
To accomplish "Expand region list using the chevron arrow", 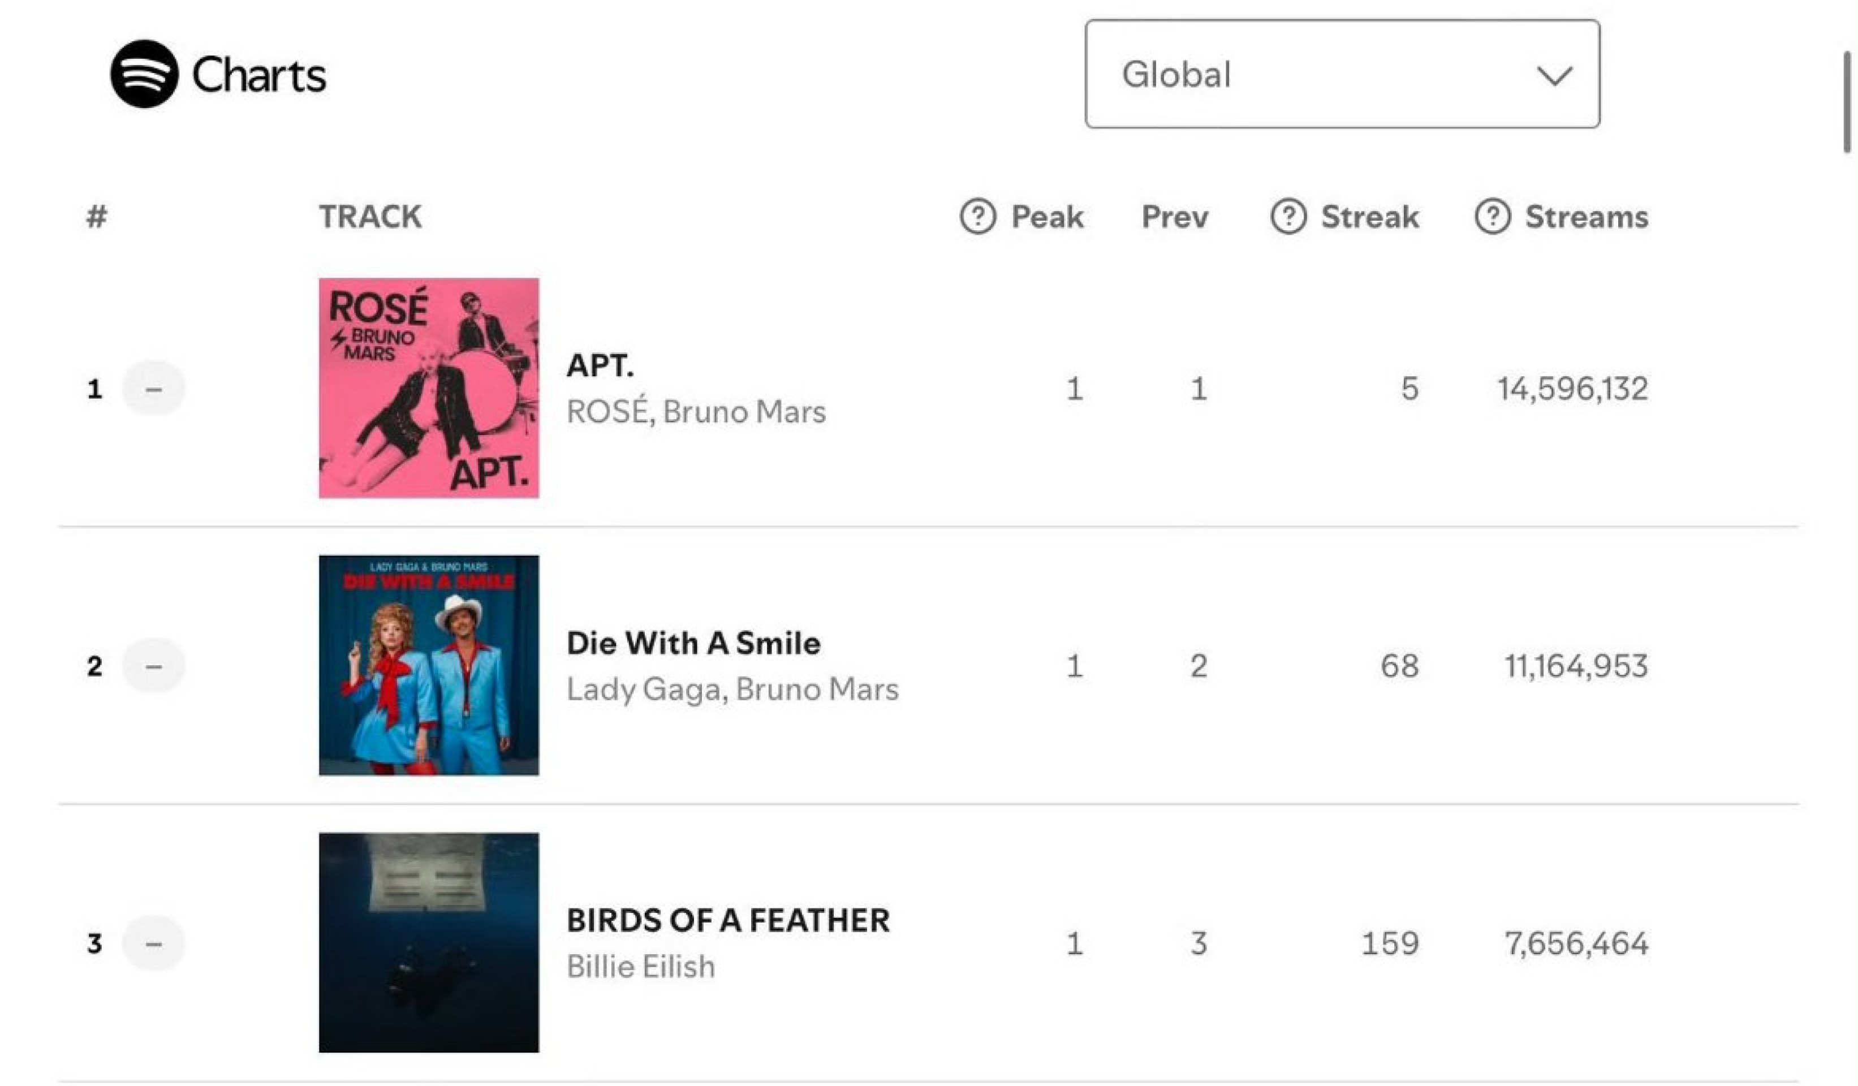I will [1554, 75].
